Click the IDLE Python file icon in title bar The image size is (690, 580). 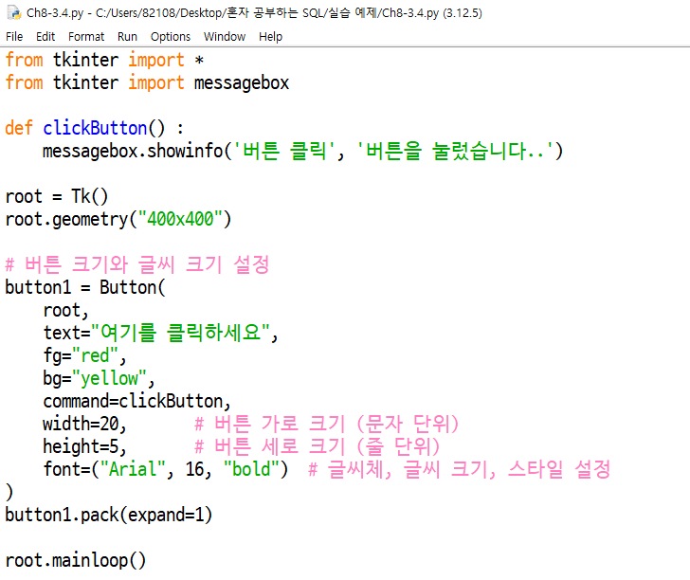click(14, 12)
